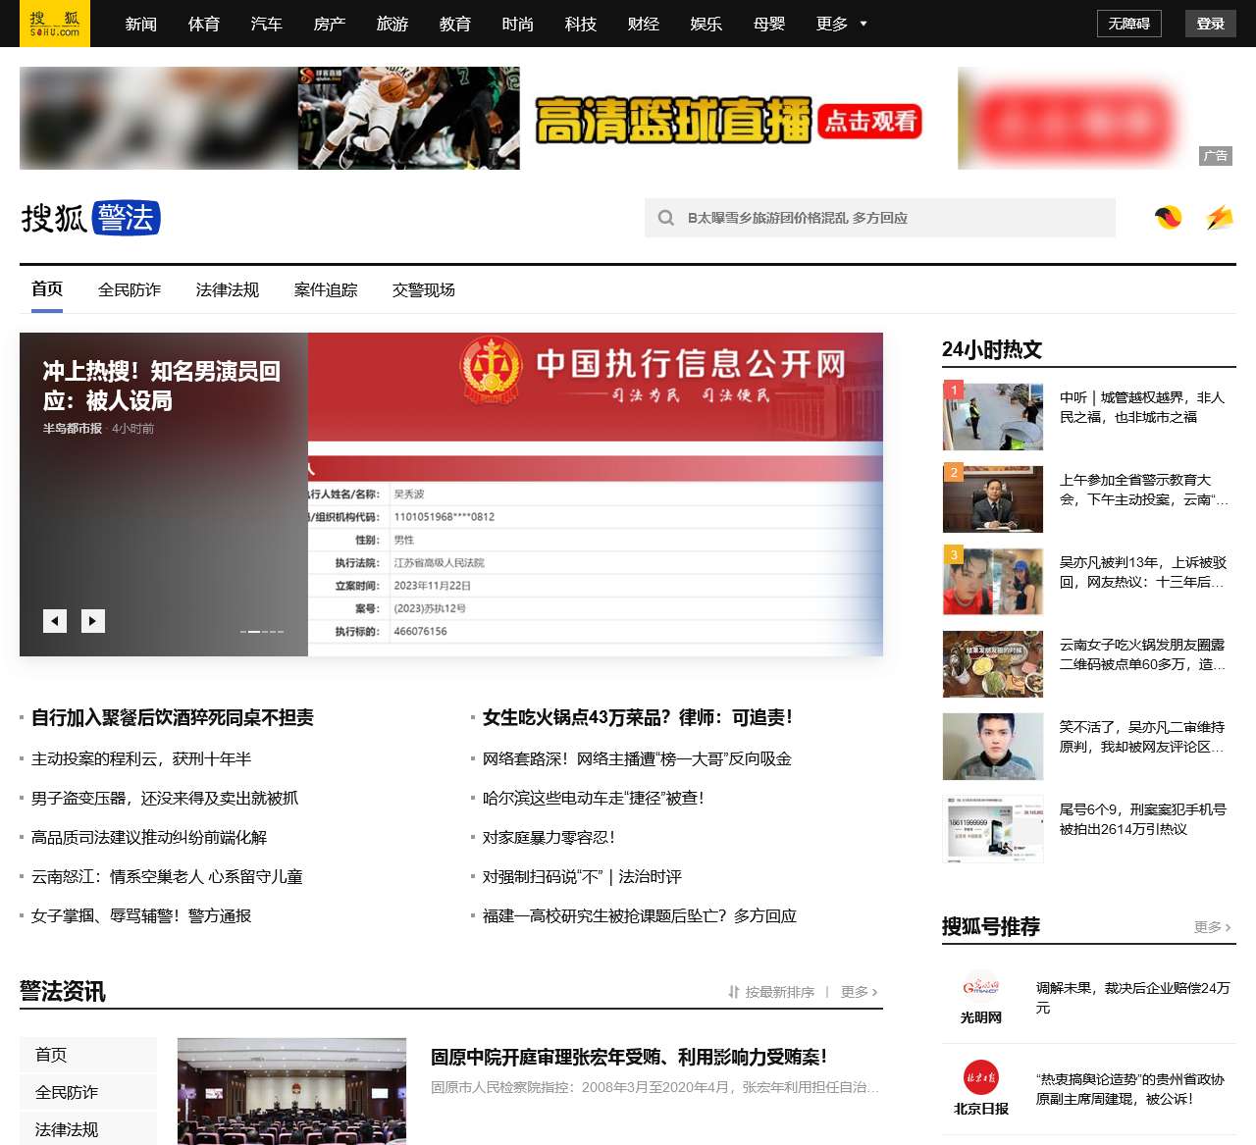Go to previous carousel slide

pos(55,621)
